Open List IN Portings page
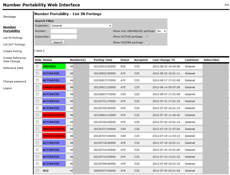 click(13, 38)
